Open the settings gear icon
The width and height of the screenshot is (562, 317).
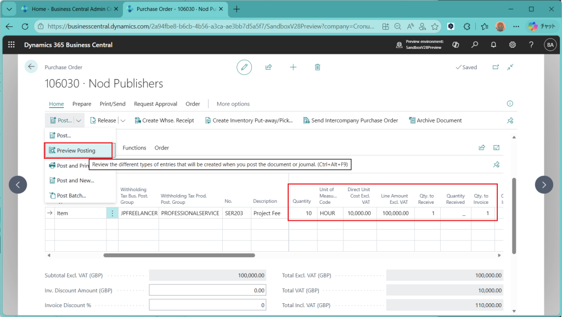[512, 45]
